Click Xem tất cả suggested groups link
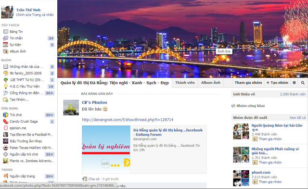308x189 pixels. click(x=297, y=117)
